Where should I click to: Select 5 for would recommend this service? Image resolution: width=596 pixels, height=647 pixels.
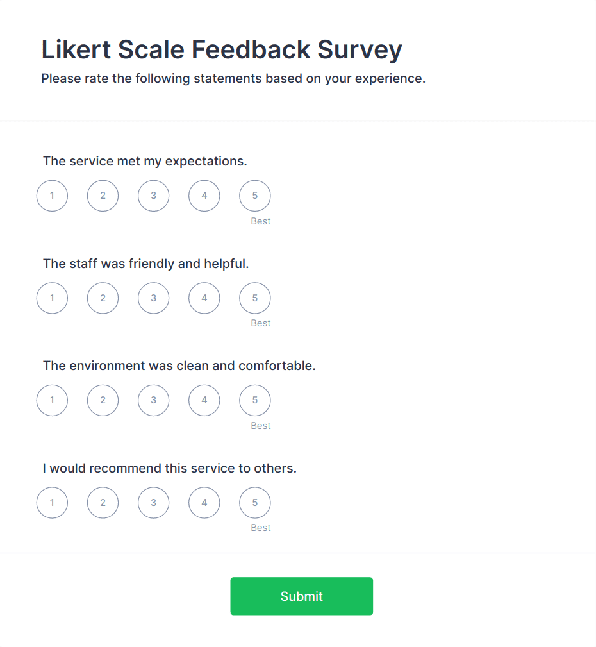[255, 503]
